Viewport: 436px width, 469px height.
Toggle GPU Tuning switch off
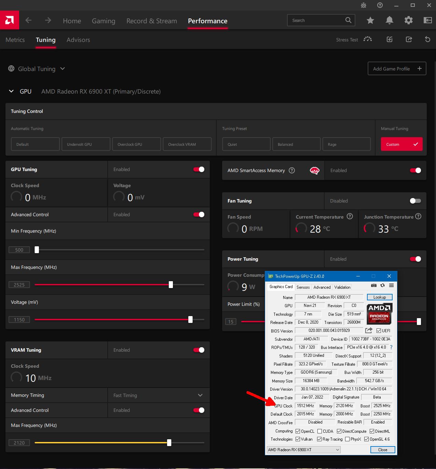coord(199,169)
